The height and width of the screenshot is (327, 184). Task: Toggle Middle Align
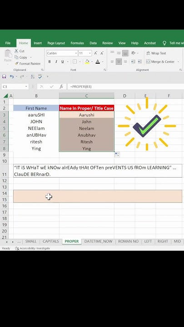(x=119, y=53)
